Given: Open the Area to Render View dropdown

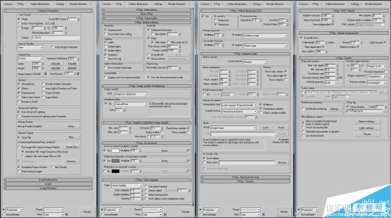Looking at the screenshot, I should point(30,47).
